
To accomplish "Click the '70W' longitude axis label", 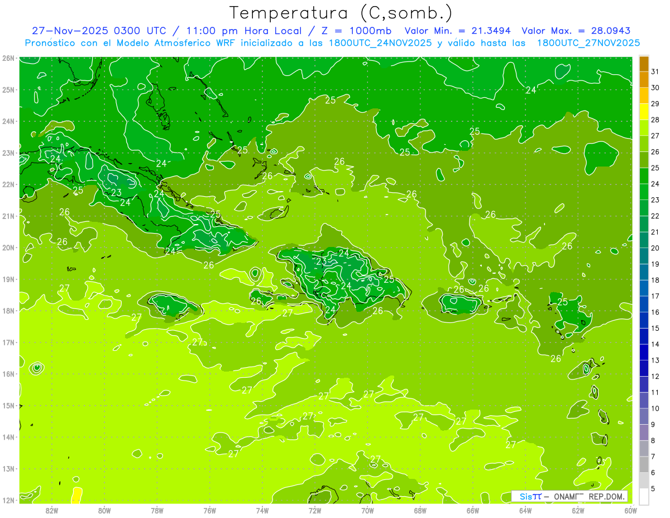I will (x=367, y=510).
